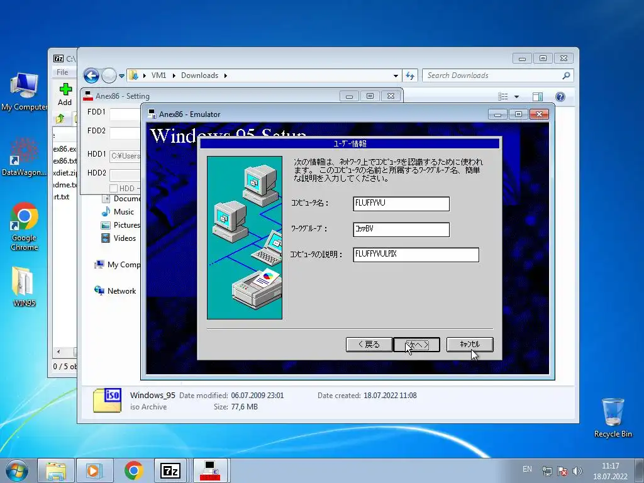
Task: Open the taskbar clock
Action: click(x=610, y=471)
